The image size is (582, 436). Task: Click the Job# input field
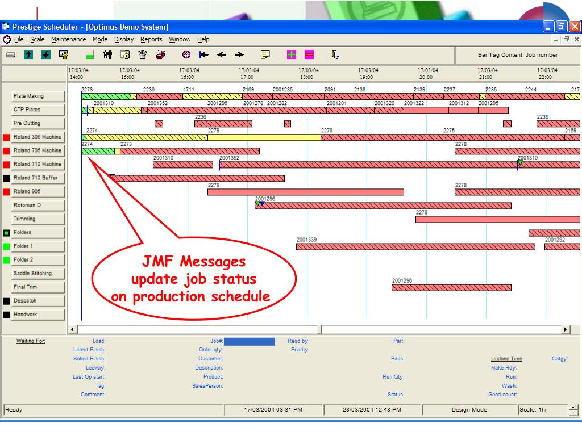[x=250, y=341]
